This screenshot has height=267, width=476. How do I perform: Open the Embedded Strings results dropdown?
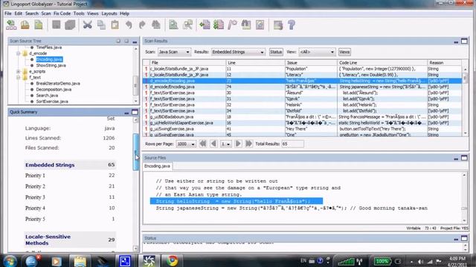(238, 52)
